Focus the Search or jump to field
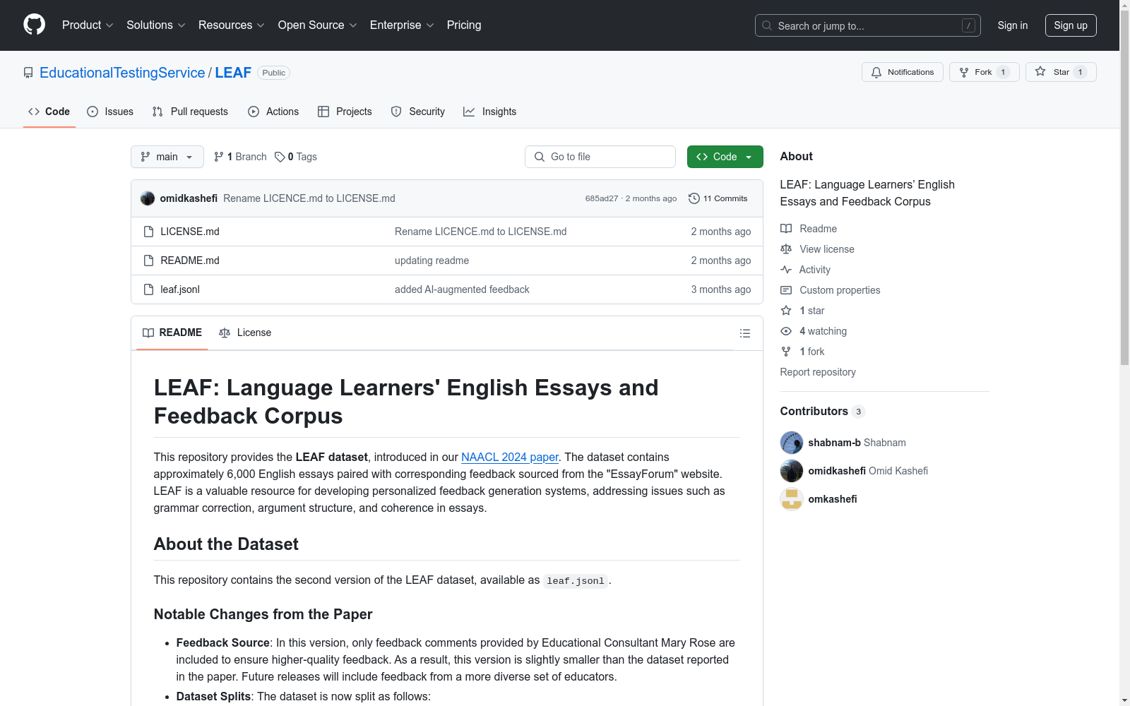Image resolution: width=1130 pixels, height=706 pixels. [867, 25]
